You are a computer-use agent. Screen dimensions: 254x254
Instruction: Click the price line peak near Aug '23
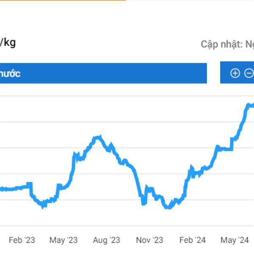[97, 137]
